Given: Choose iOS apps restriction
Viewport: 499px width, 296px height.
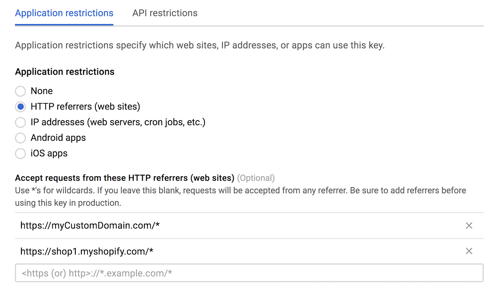Looking at the screenshot, I should point(20,154).
